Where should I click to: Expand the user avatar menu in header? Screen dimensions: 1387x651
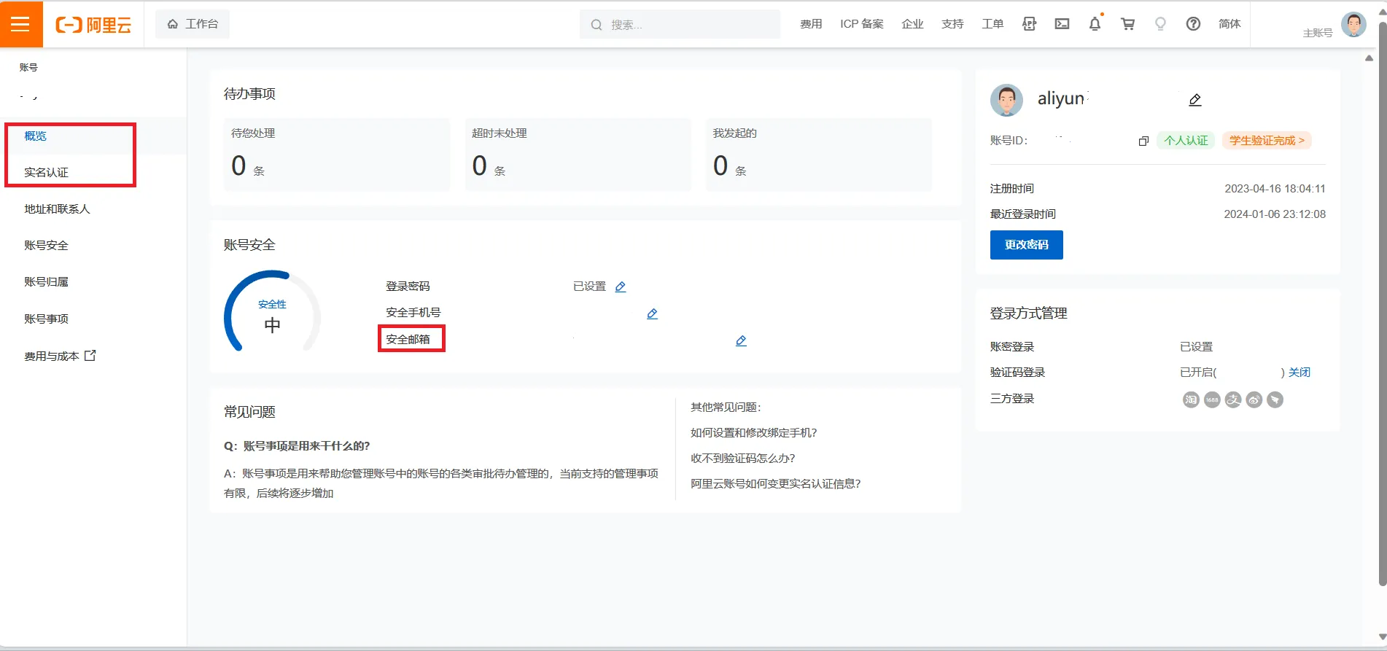click(x=1353, y=24)
